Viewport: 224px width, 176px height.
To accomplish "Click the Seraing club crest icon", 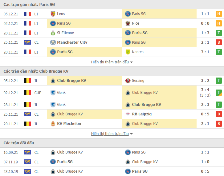I will point(128,81).
